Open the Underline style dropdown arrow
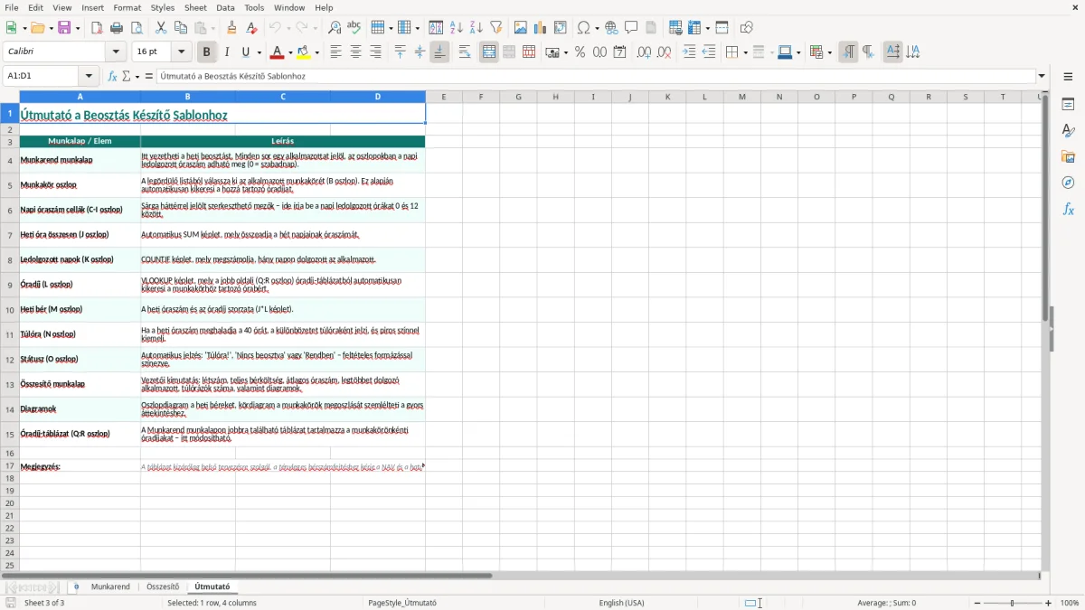This screenshot has width=1085, height=610. click(x=259, y=52)
